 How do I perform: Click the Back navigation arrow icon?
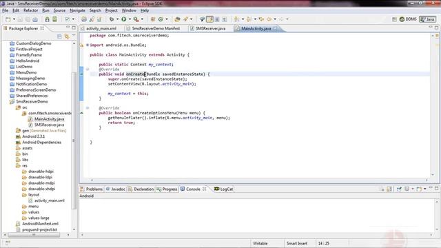[x=269, y=19]
